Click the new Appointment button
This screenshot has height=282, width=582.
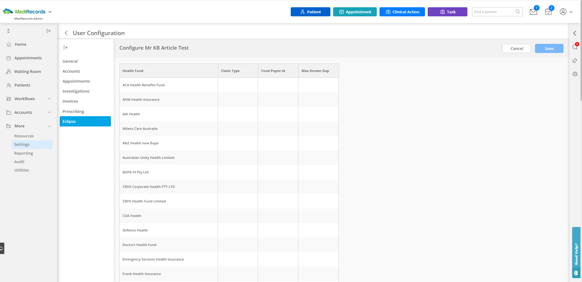(355, 12)
